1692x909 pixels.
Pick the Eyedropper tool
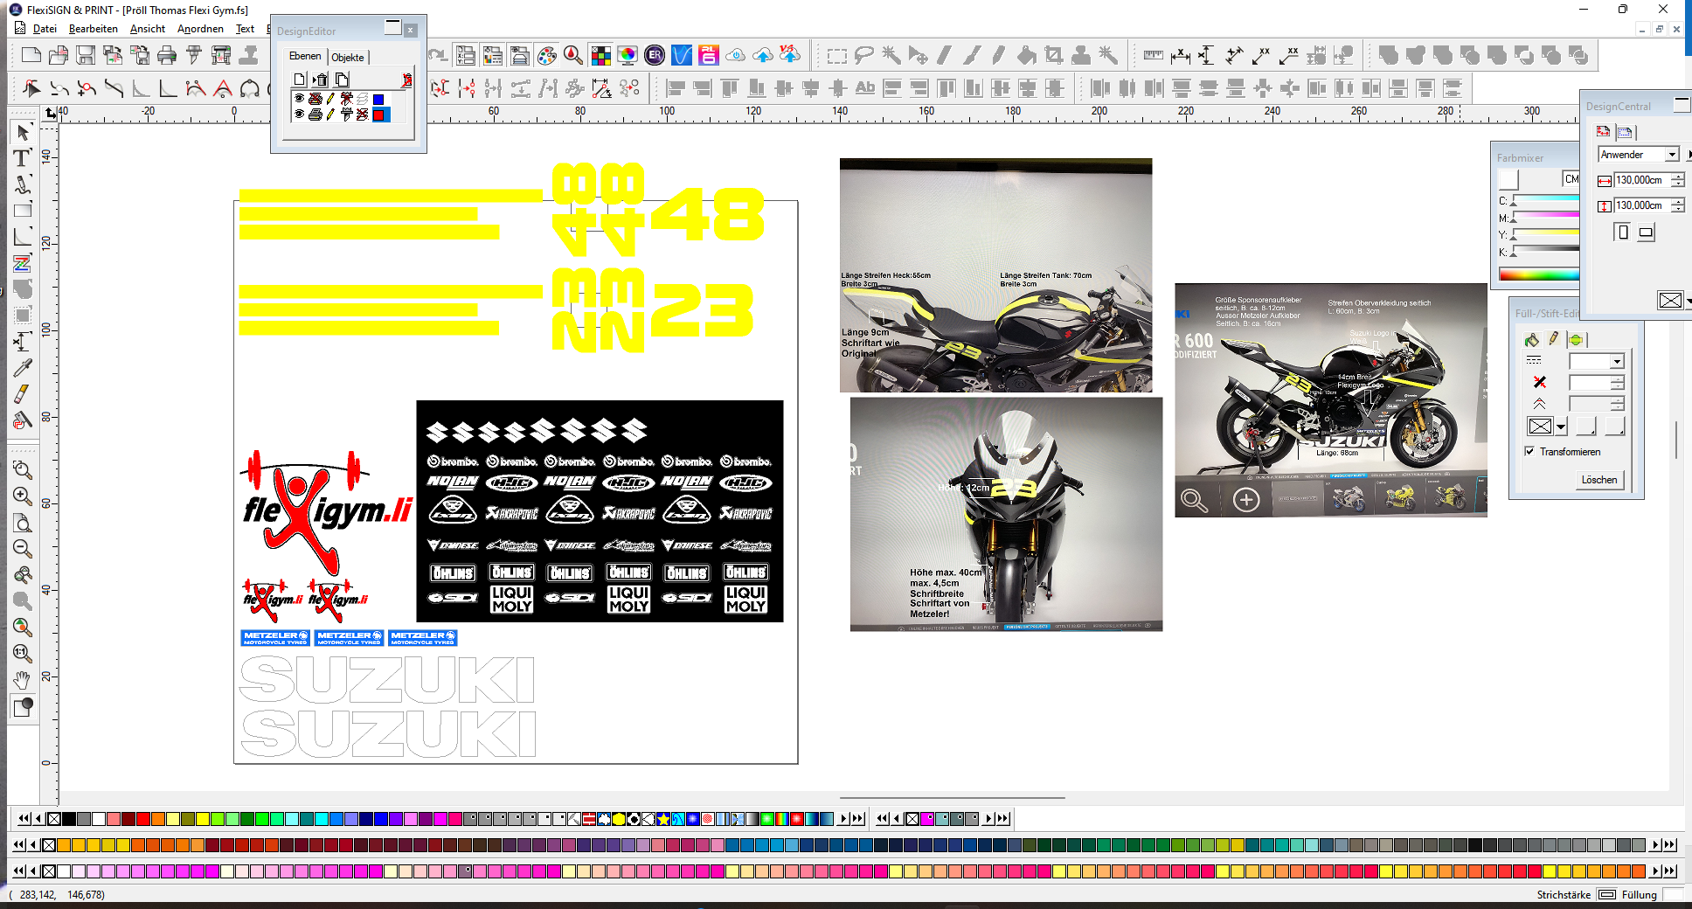[x=23, y=368]
